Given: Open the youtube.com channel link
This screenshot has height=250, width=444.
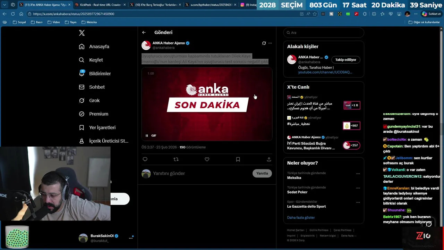Looking at the screenshot, I should (325, 72).
